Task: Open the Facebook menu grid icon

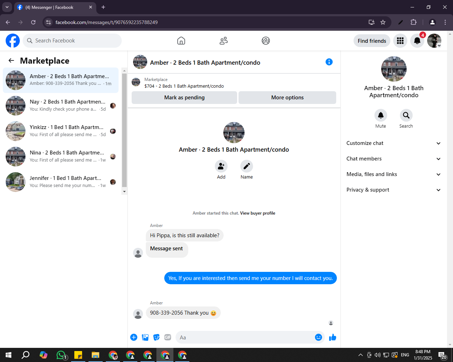Action: coord(400,41)
